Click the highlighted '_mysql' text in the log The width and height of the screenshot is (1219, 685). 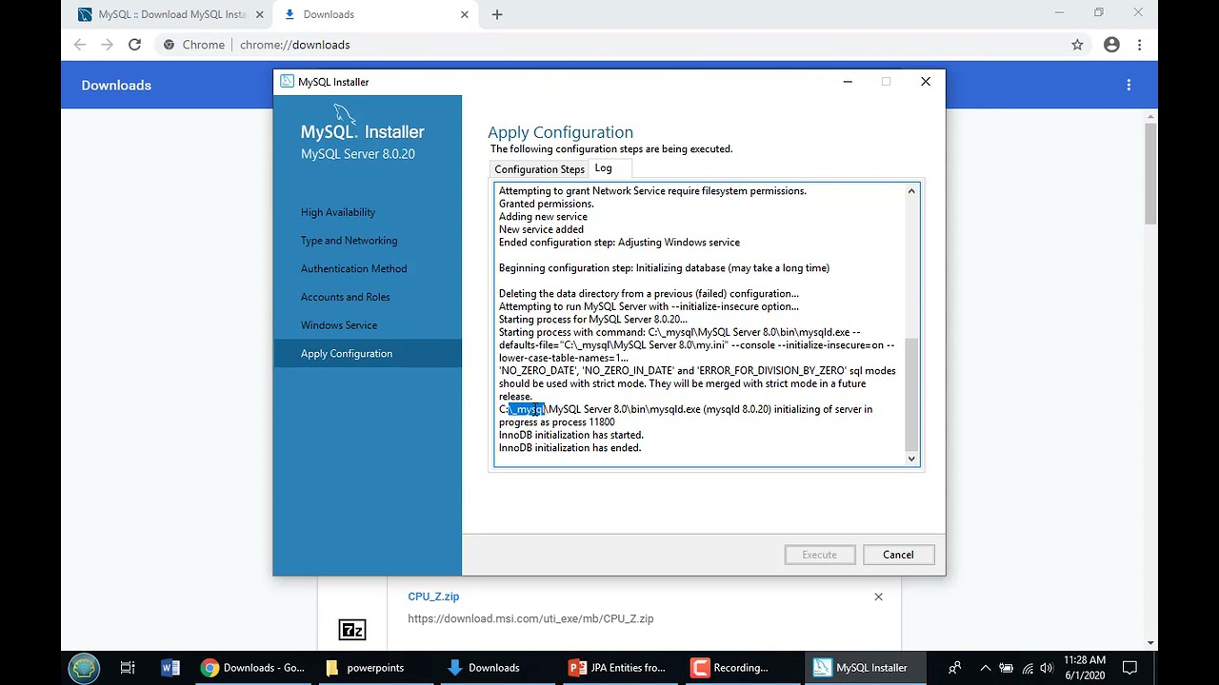[x=527, y=409]
